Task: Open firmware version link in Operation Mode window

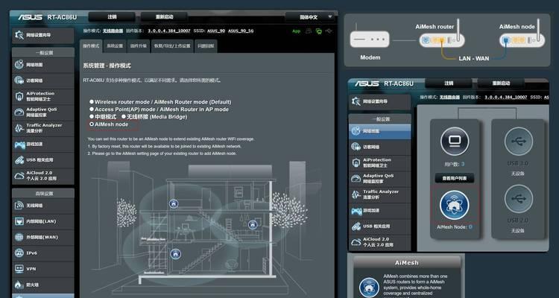Action: pyautogui.click(x=169, y=31)
